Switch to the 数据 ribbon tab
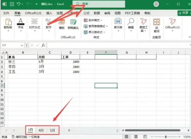Image resolution: width=191 pixels, height=139 pixels. click(97, 13)
